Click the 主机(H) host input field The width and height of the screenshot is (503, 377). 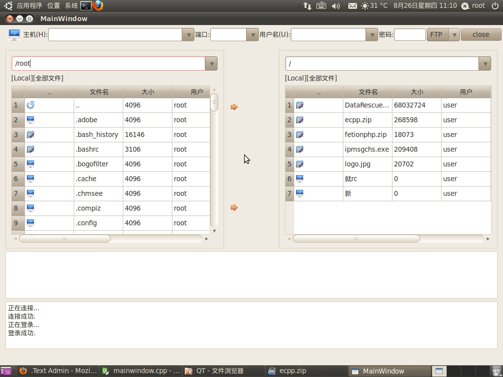[115, 35]
